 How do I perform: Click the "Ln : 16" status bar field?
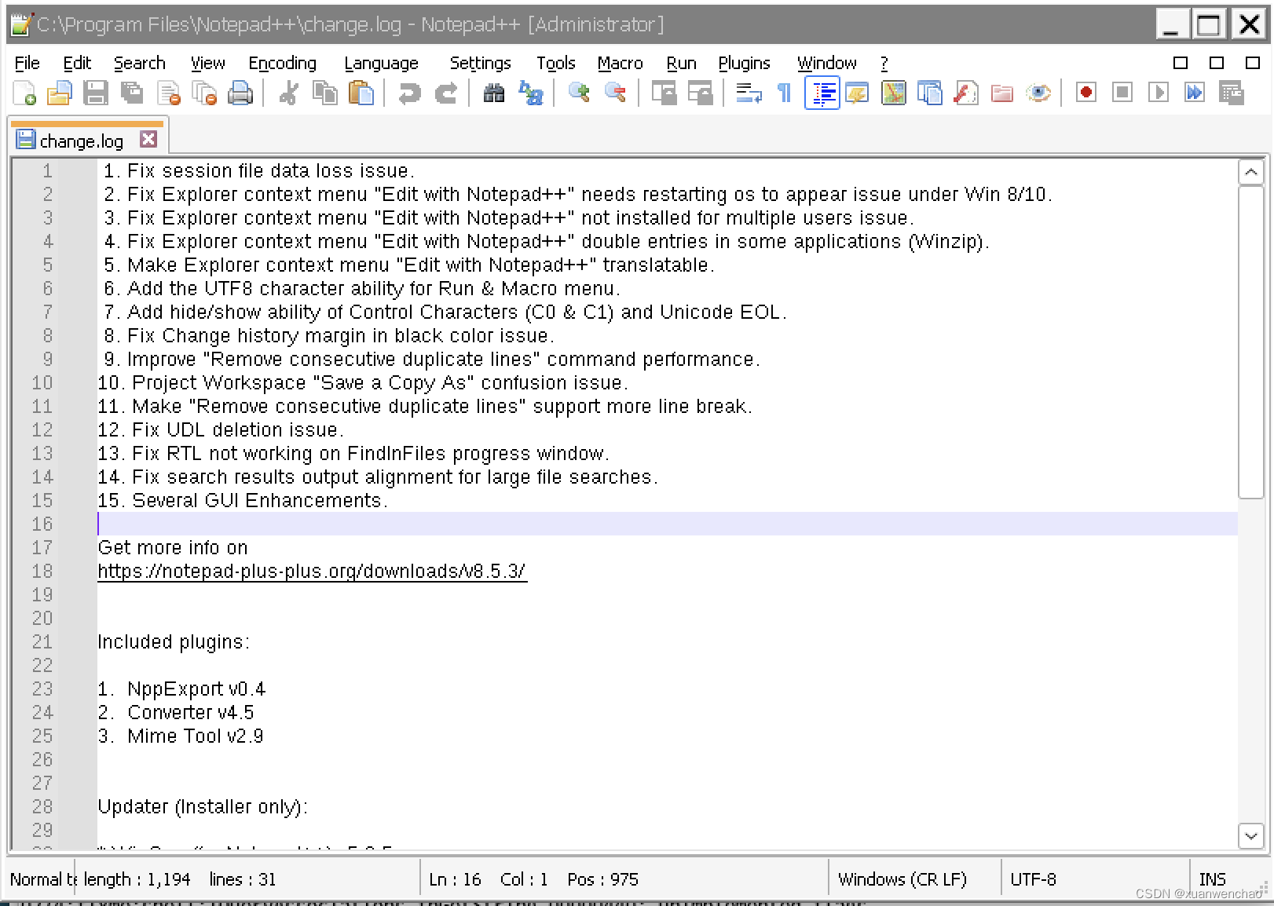455,879
